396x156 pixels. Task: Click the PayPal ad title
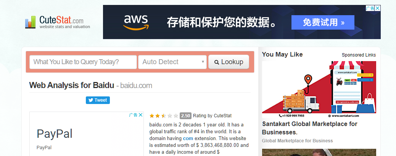pyautogui.click(x=55, y=134)
